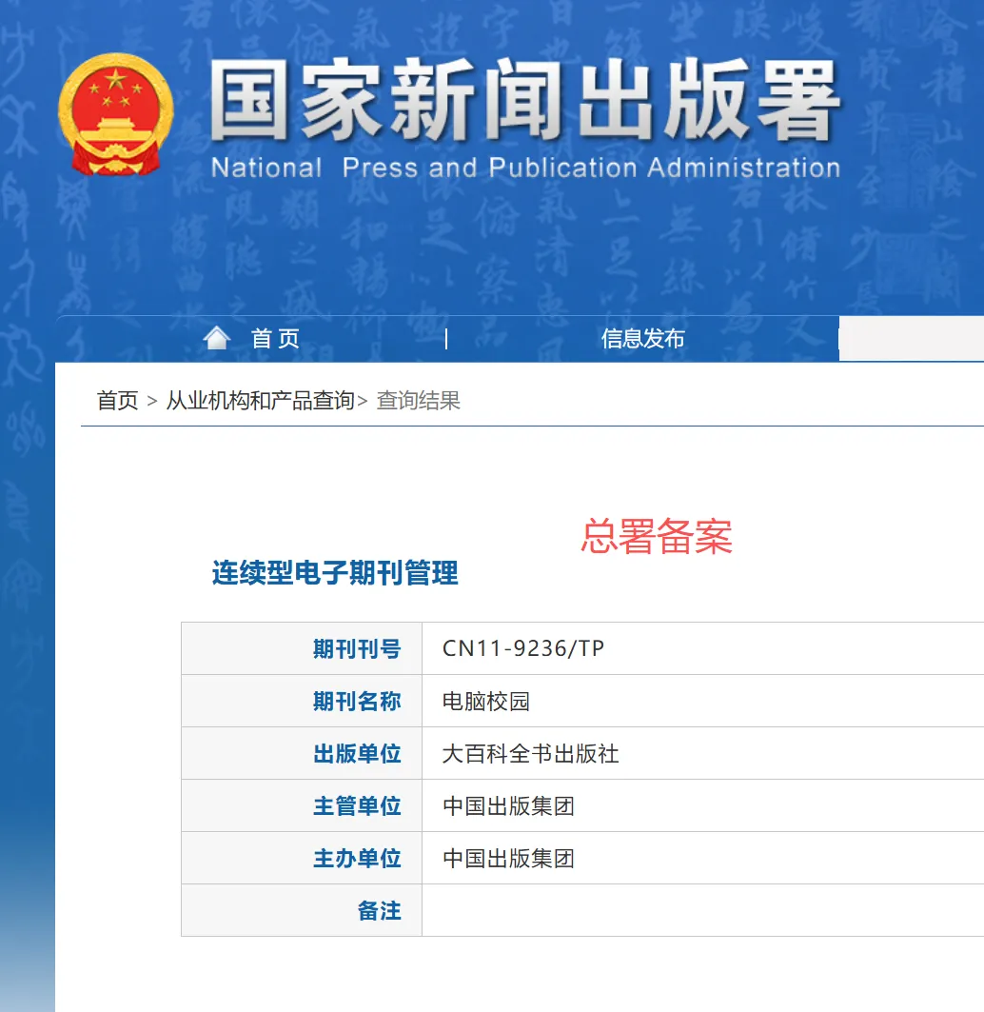Viewport: 984px width, 1012px height.
Task: Select the 期刊名称 label cell
Action: [302, 701]
